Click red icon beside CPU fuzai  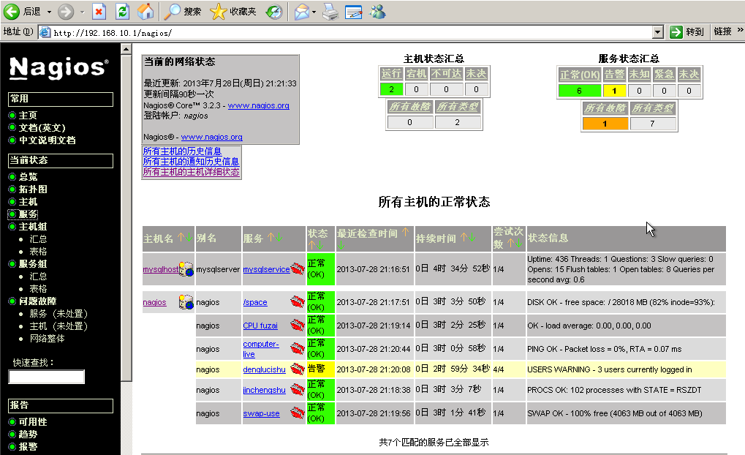pos(298,326)
